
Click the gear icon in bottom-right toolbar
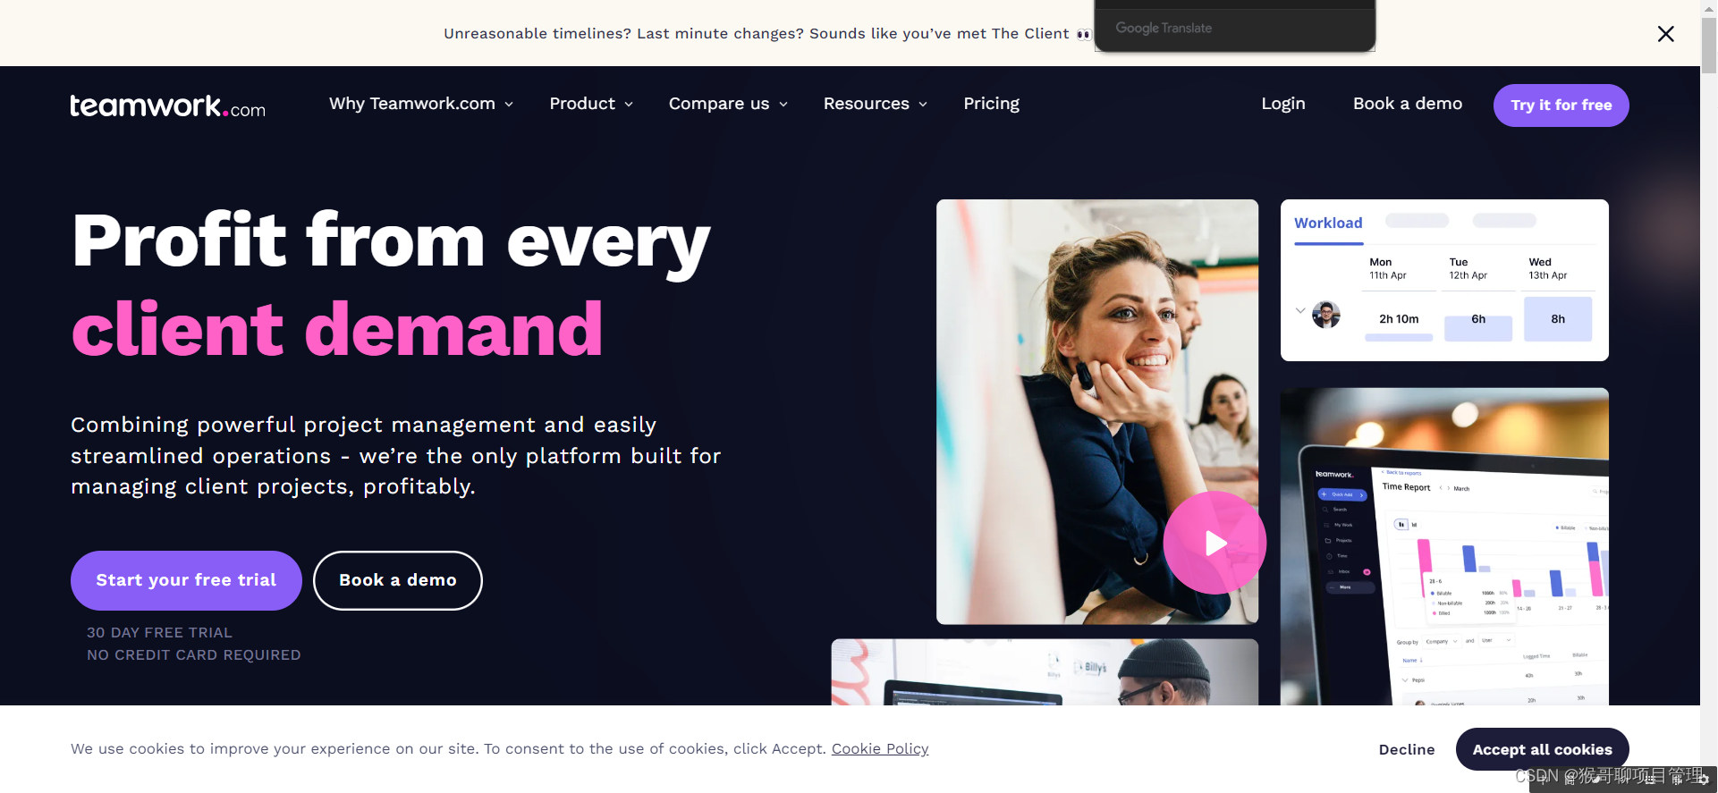coord(1704,780)
